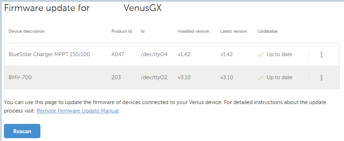Click the Id column header

143,31
